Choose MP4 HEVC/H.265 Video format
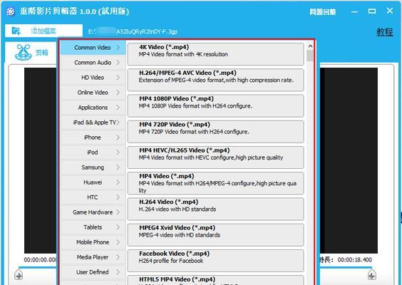 tap(216, 157)
